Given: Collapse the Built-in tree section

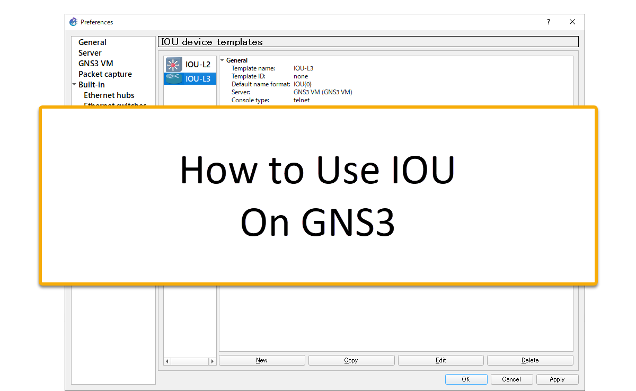Looking at the screenshot, I should click(x=75, y=85).
